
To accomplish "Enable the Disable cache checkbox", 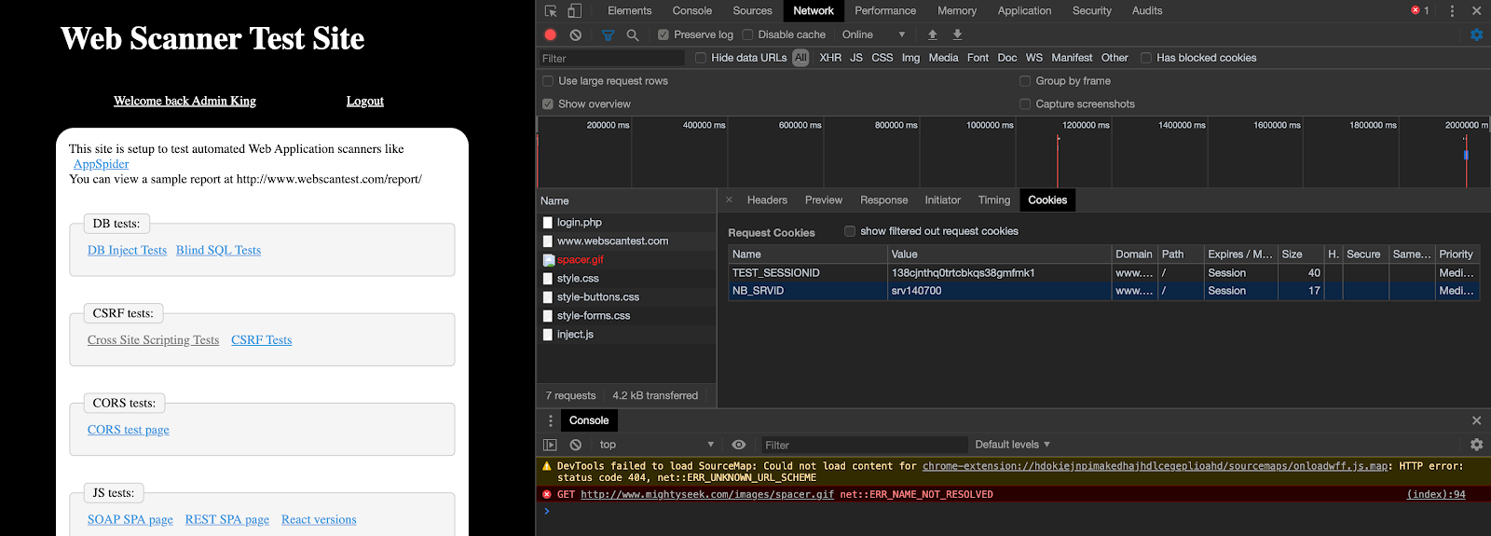I will (747, 34).
